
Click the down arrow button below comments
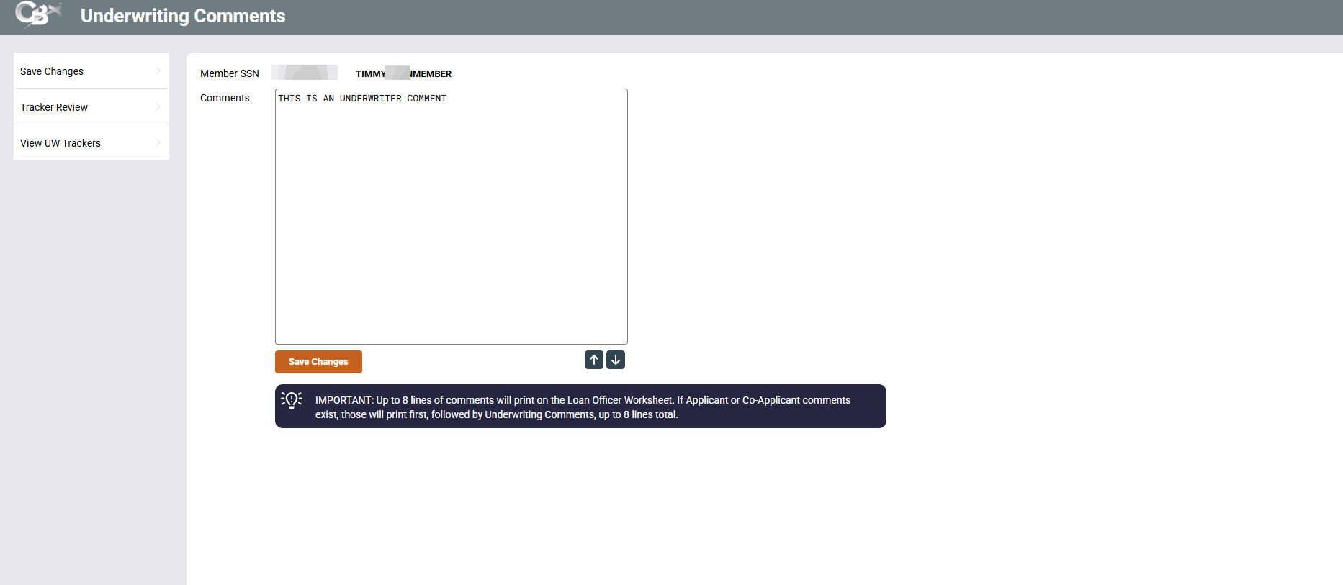point(616,360)
